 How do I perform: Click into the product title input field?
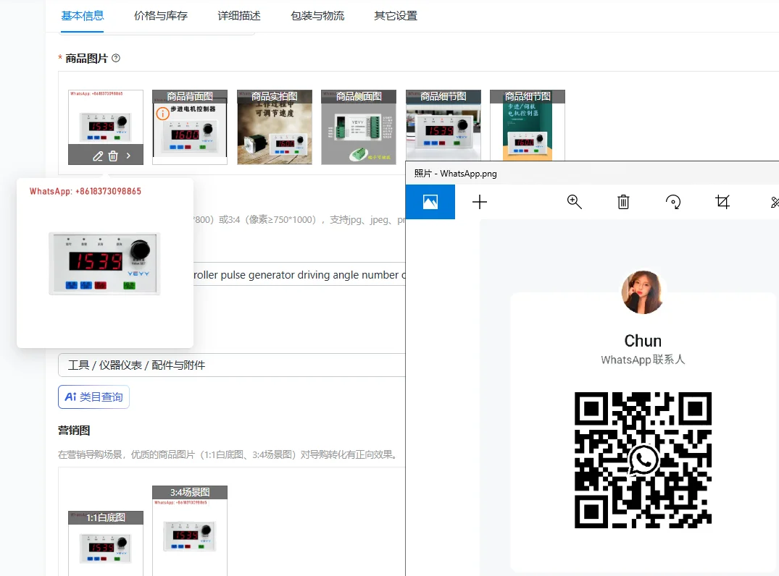(x=299, y=275)
